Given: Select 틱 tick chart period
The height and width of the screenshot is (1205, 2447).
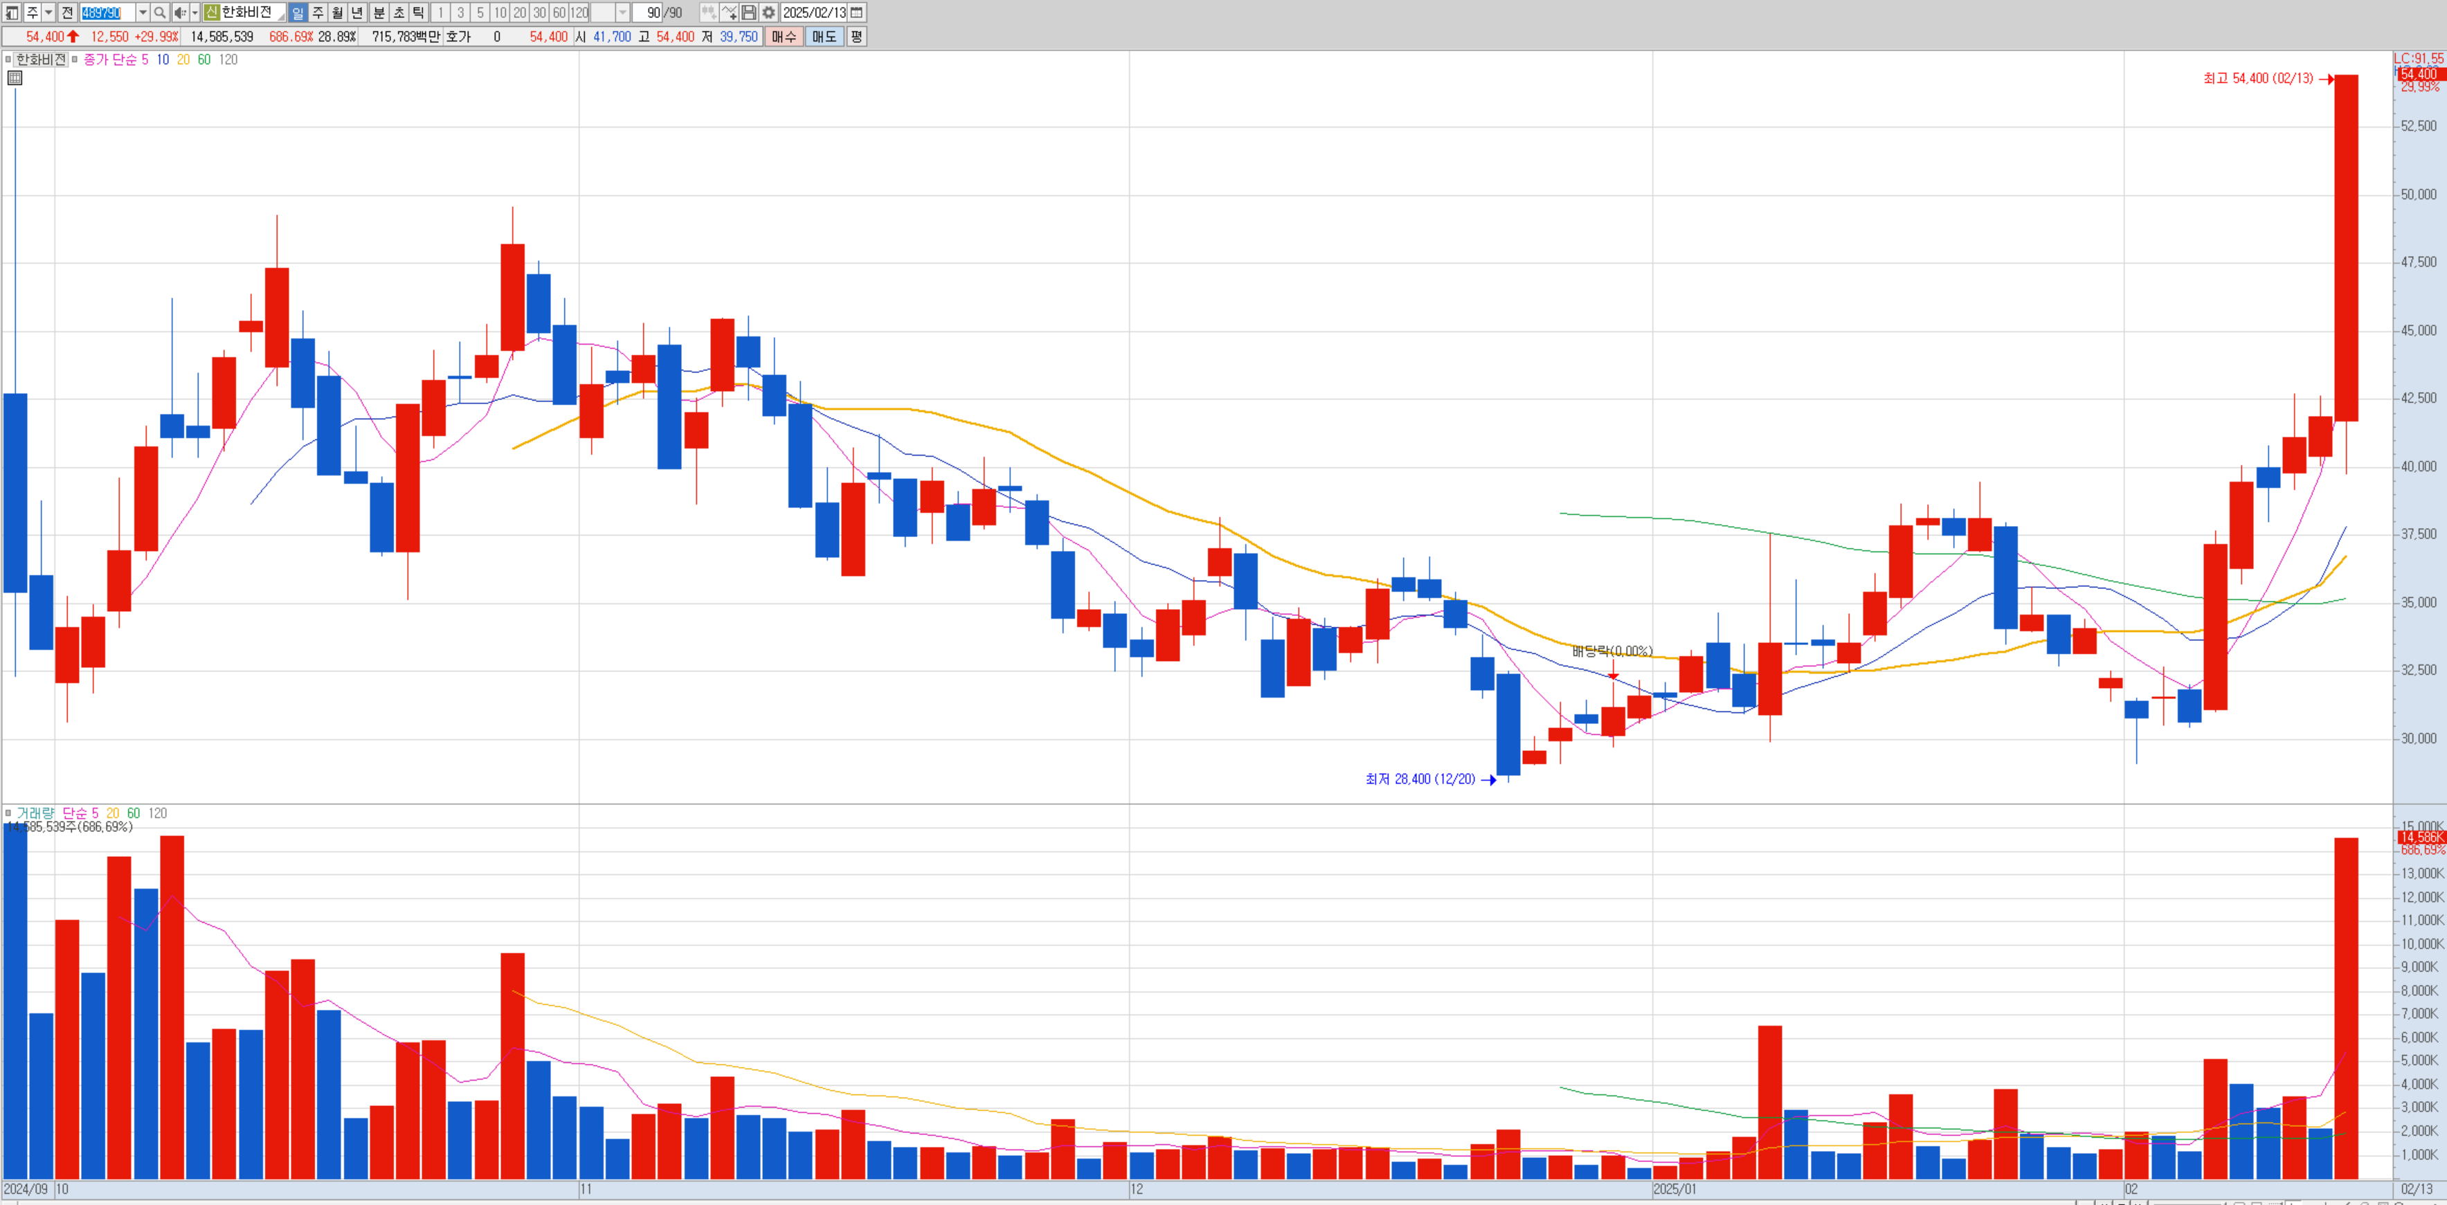Looking at the screenshot, I should coord(418,12).
